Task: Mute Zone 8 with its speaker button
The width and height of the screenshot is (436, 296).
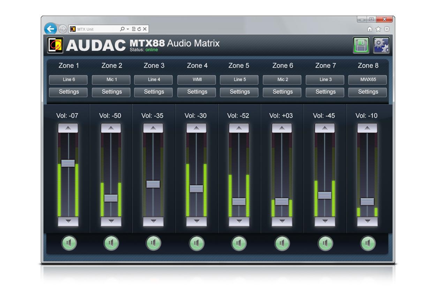Action: click(368, 243)
